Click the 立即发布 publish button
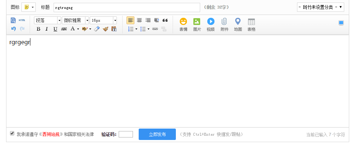Screen dimensions: 356x156 pyautogui.click(x=157, y=134)
